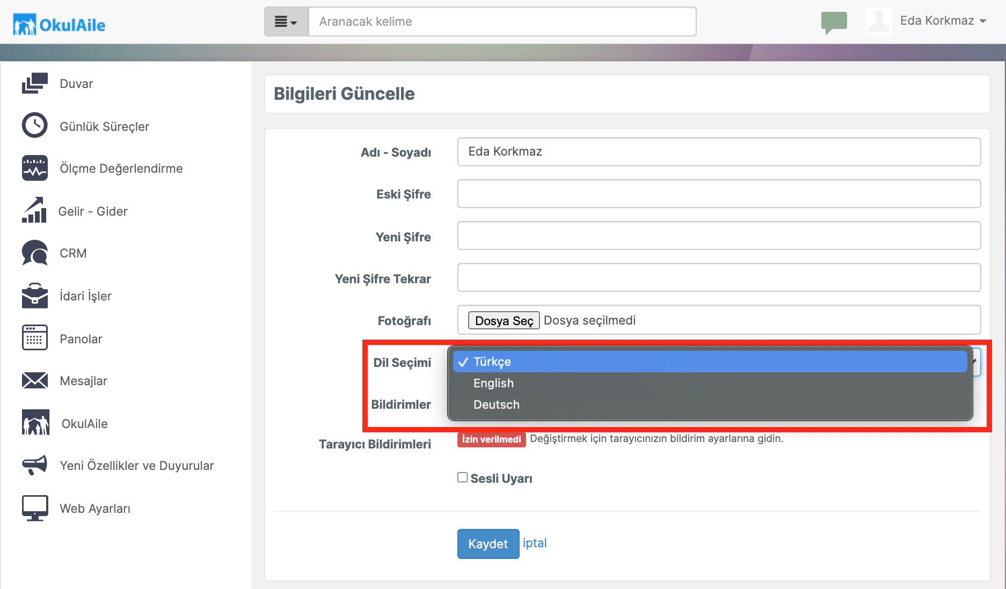
Task: Click the user avatar picture
Action: click(879, 21)
